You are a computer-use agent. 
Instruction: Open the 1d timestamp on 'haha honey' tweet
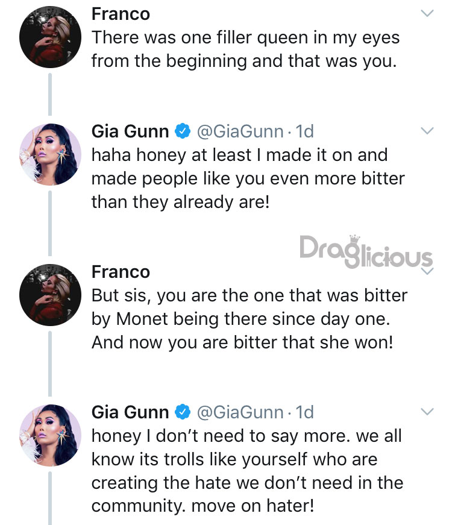[304, 131]
